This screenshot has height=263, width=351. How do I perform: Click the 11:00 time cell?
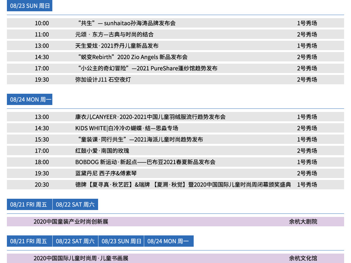point(42,34)
